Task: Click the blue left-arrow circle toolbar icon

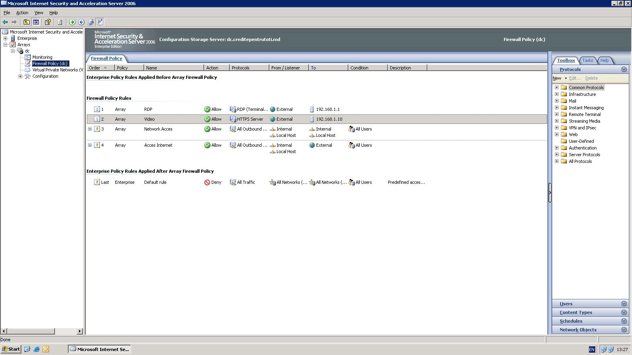Action: (x=81, y=22)
